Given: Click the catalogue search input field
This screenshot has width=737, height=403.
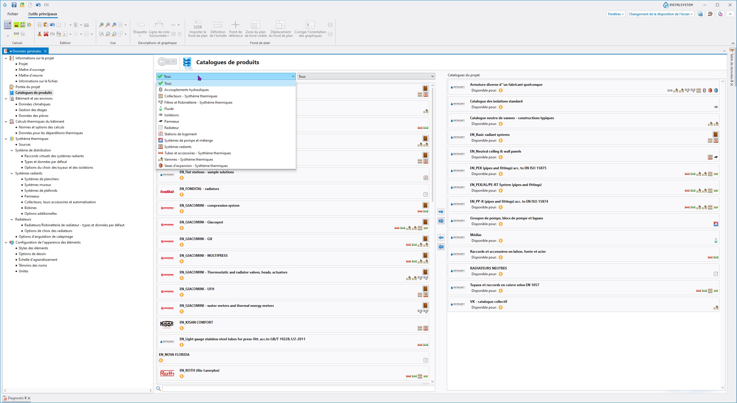Looking at the screenshot, I should (298, 389).
